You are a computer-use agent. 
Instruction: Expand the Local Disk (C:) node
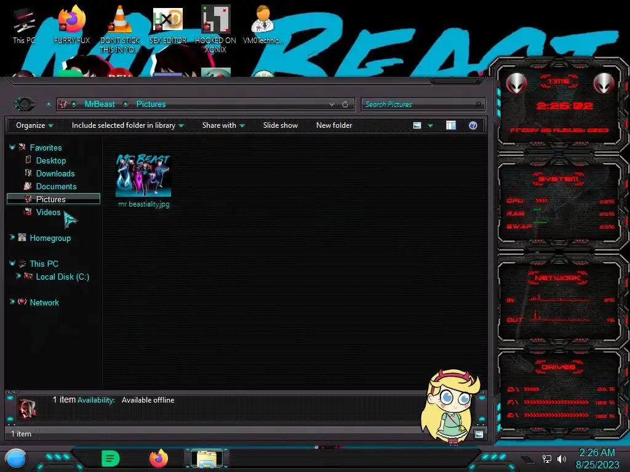click(x=18, y=276)
